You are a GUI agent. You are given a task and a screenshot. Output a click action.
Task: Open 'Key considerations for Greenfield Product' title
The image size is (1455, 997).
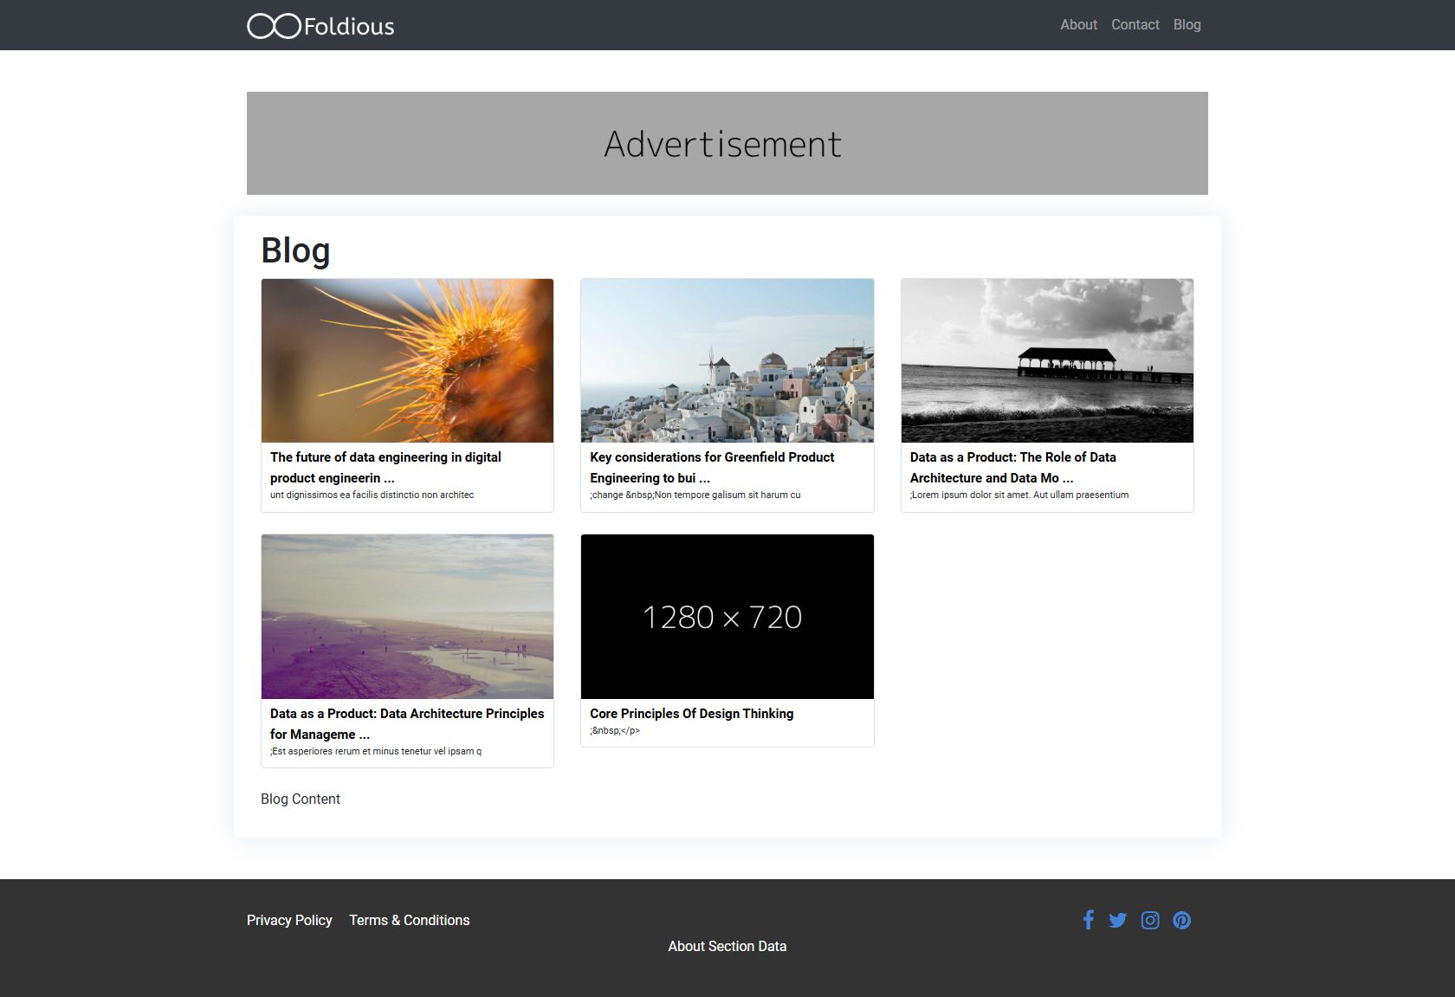712,467
